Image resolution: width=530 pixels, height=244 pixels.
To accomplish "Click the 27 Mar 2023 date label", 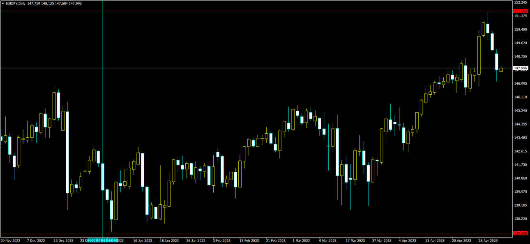I will point(382,241).
